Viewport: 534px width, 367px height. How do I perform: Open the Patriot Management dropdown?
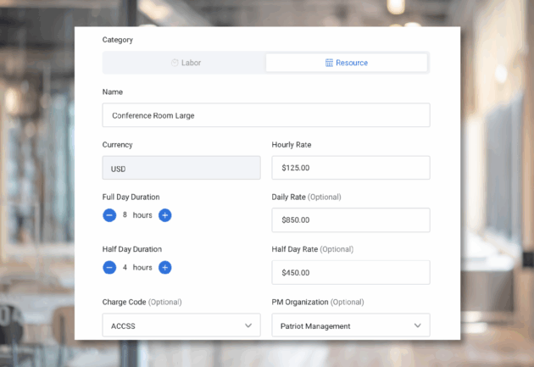point(351,325)
